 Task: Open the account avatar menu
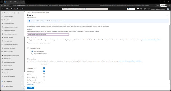pyautogui.click(x=168, y=9)
